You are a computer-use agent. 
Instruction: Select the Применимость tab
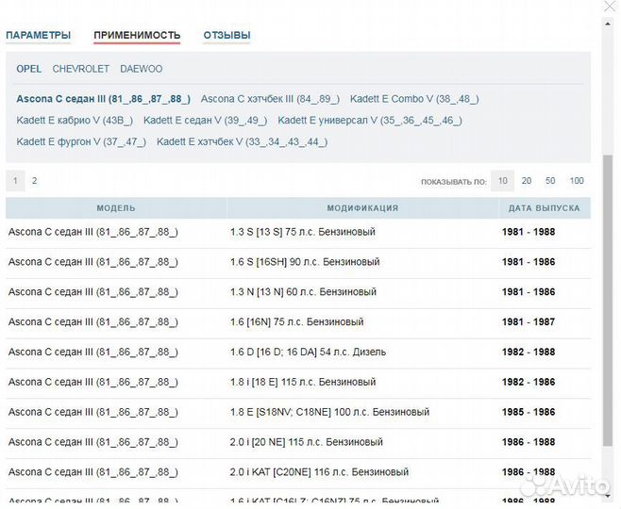137,36
